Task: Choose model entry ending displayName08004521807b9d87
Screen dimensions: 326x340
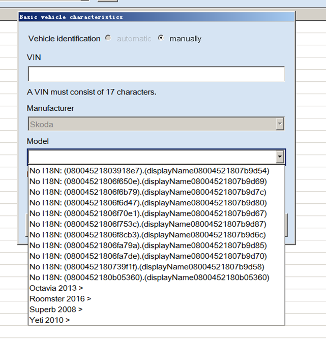Action: (156, 224)
